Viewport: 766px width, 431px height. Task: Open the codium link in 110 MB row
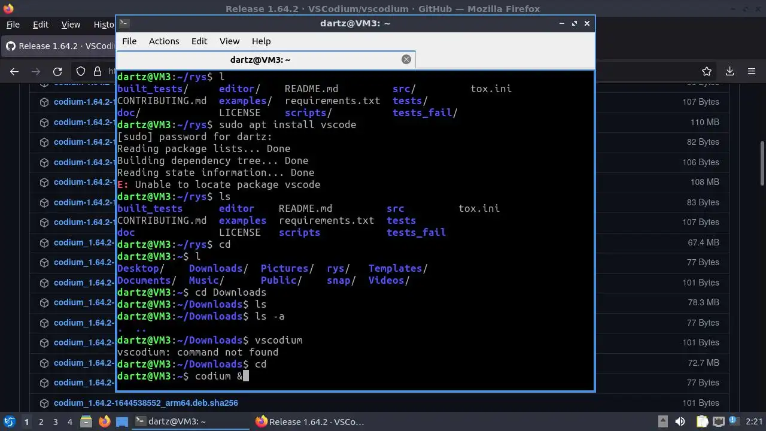(x=84, y=122)
